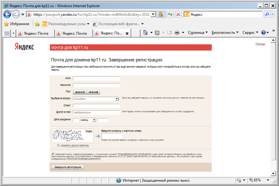Open the Помощь help link
The image size is (279, 186).
pos(260,44)
